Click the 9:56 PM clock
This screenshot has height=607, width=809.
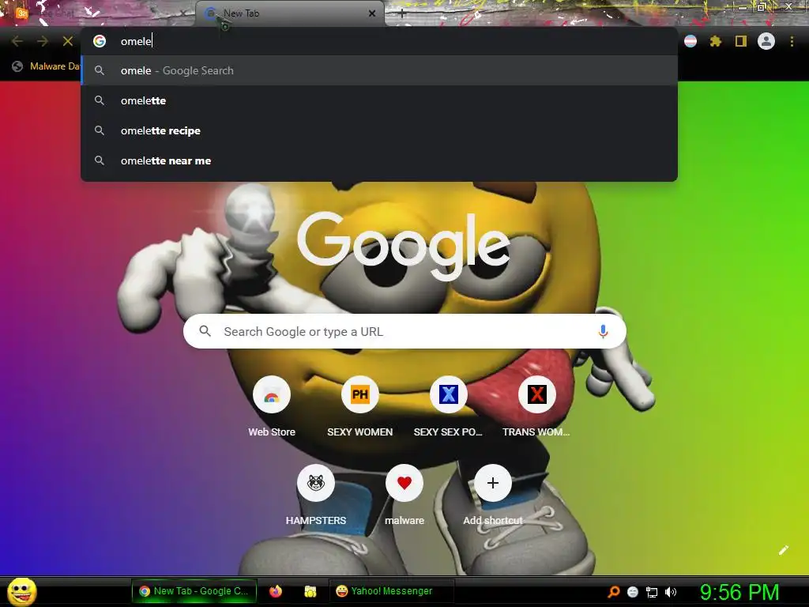pos(739,592)
